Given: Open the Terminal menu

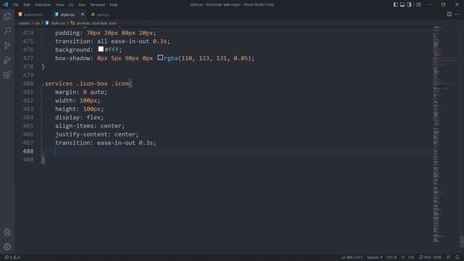Looking at the screenshot, I should [x=98, y=5].
